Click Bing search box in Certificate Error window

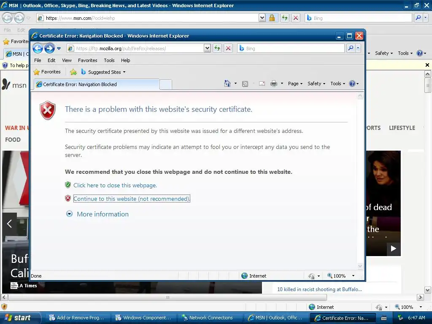(x=291, y=49)
